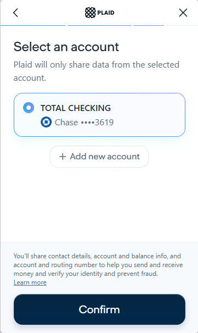Click the first progress bar segment
The width and height of the screenshot is (198, 333).
(x=33, y=25)
